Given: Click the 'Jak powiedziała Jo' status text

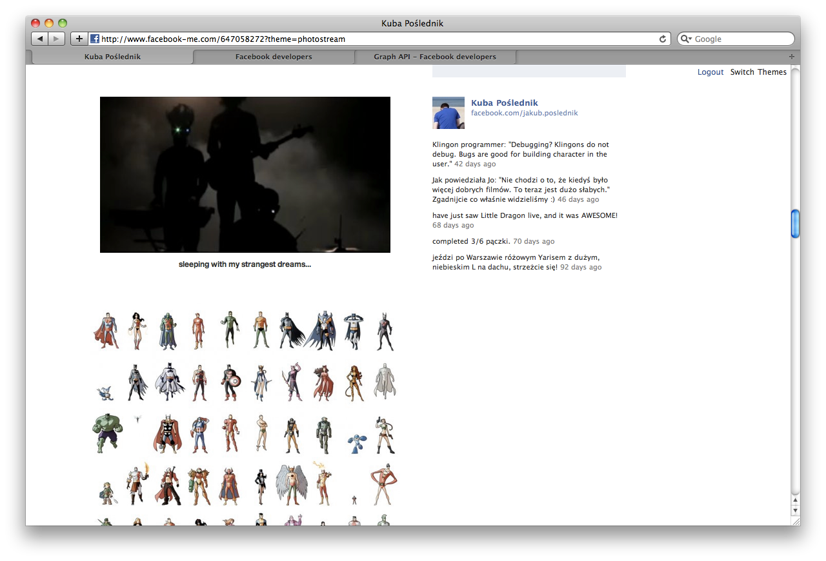Looking at the screenshot, I should [521, 190].
